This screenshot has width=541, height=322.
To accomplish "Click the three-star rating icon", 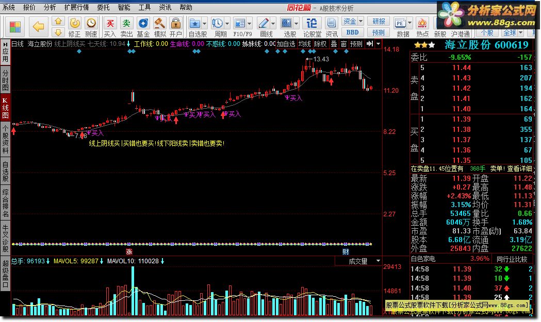I will tap(424, 45).
